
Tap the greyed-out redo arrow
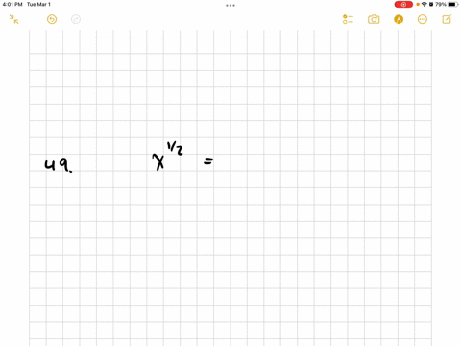[76, 19]
